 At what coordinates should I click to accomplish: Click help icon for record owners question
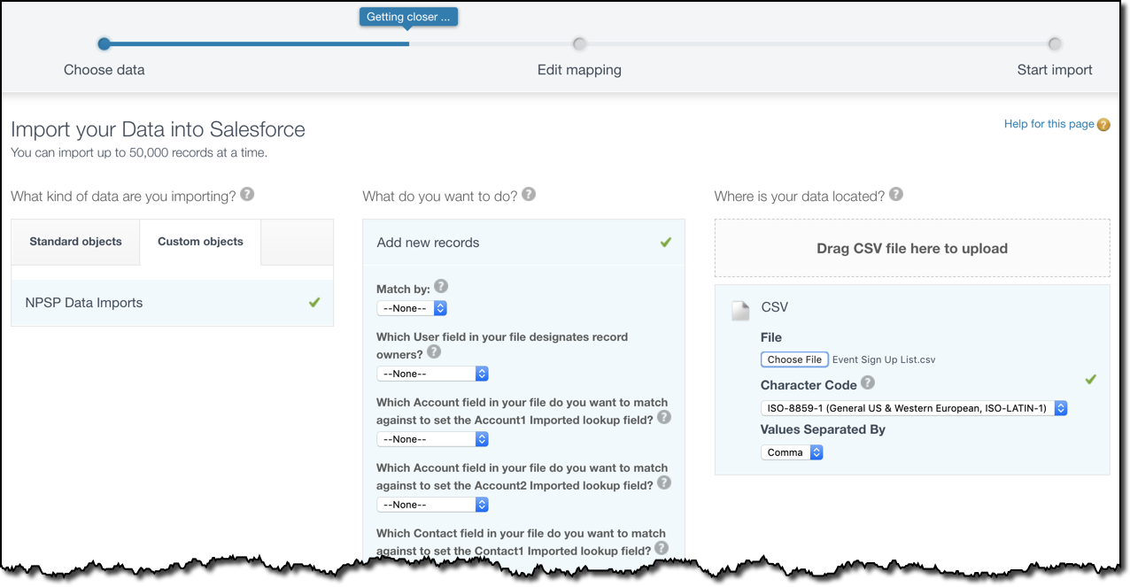tap(434, 351)
